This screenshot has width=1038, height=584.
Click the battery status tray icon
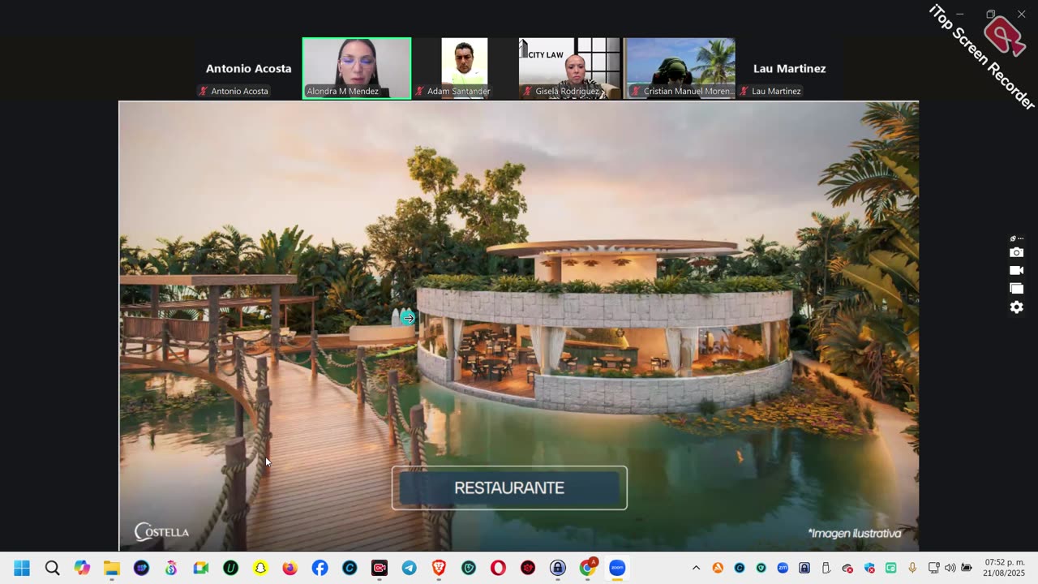[967, 568]
